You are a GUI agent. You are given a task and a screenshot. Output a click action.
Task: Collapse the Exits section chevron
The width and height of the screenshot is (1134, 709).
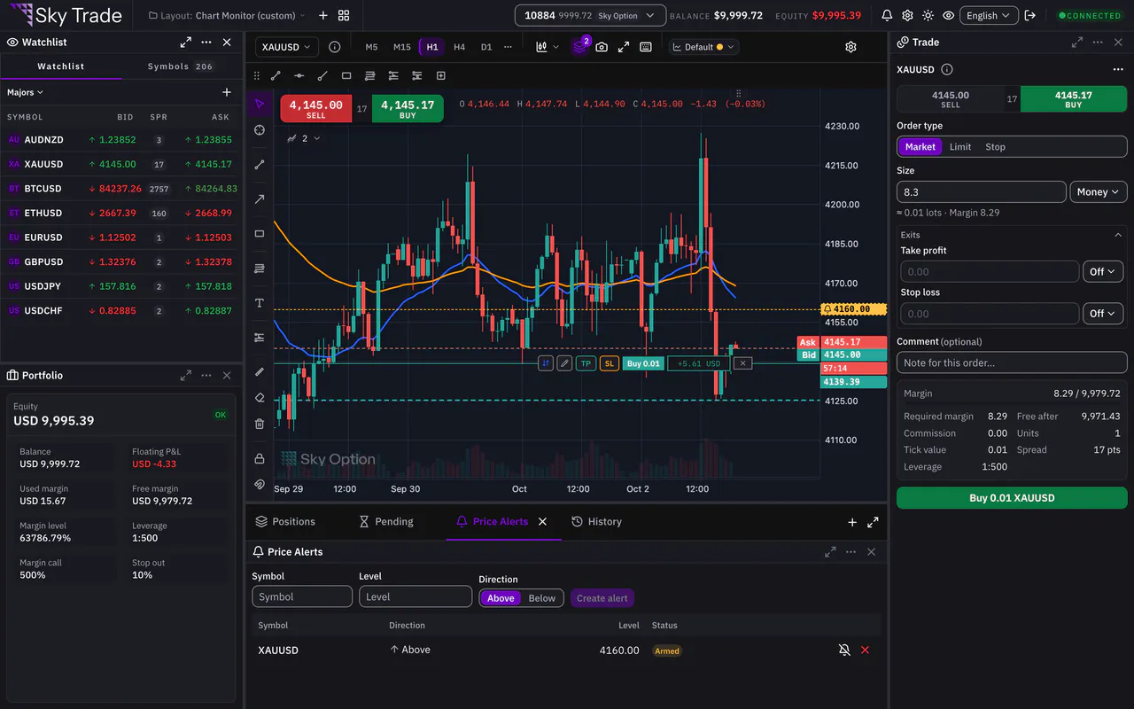click(x=1118, y=235)
